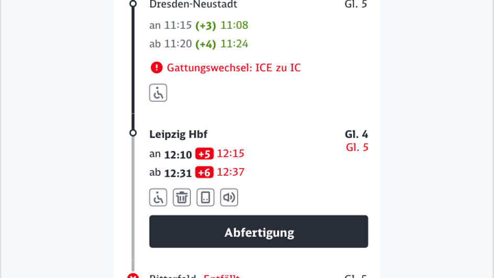This screenshot has width=494, height=278.
Task: Click the red cancelled-stop marker for Bitterfeld
Action: click(x=133, y=276)
